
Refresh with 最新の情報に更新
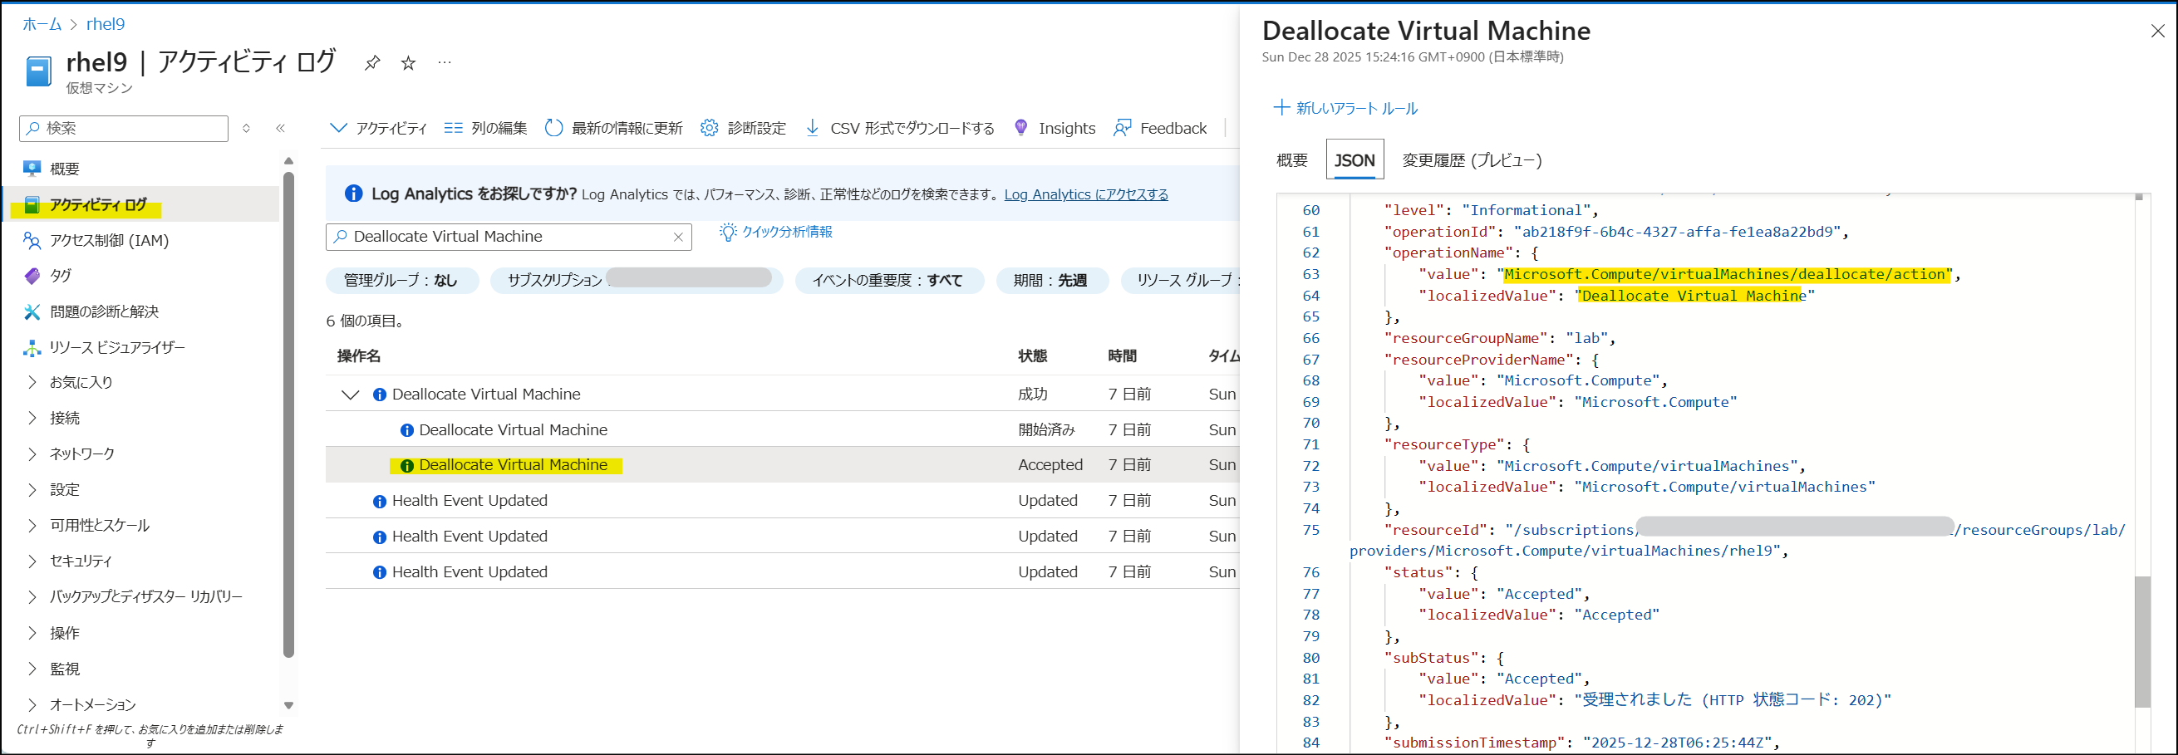(614, 129)
